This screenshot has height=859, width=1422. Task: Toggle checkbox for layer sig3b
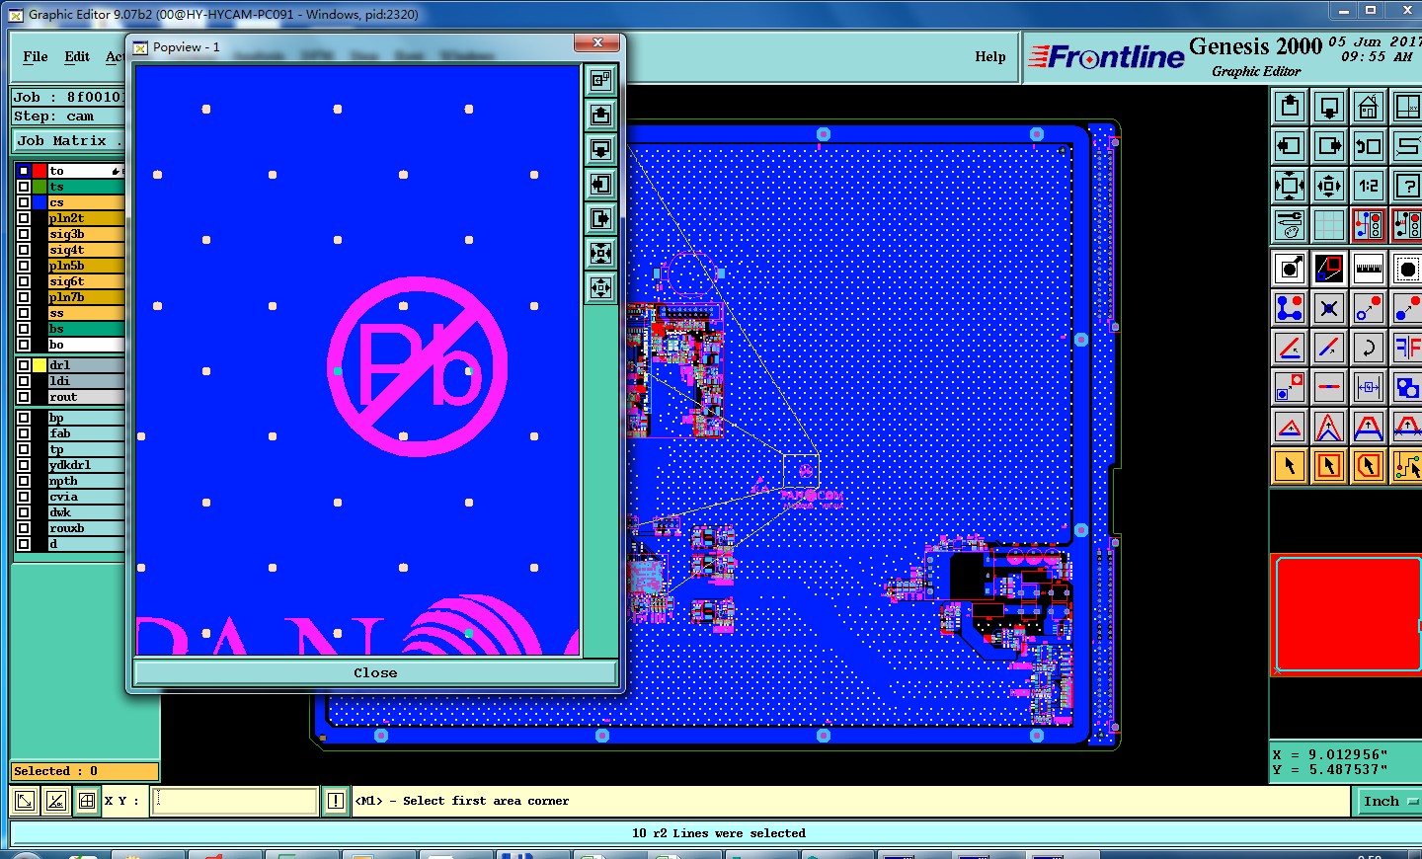point(24,234)
